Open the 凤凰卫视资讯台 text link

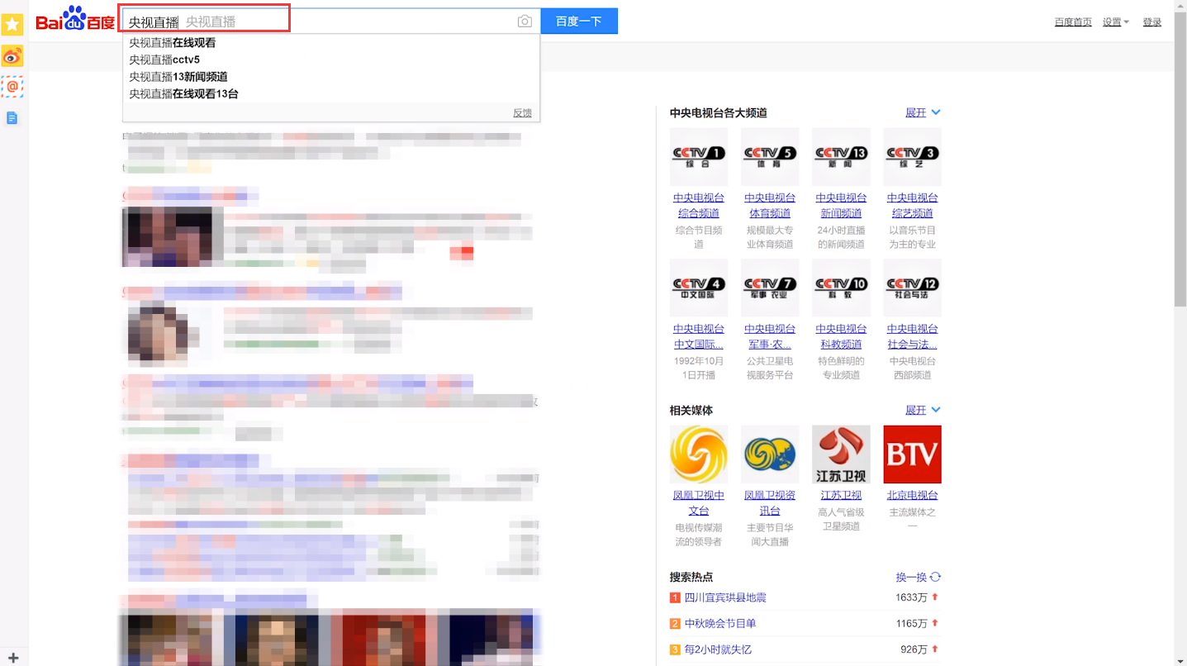coord(770,503)
